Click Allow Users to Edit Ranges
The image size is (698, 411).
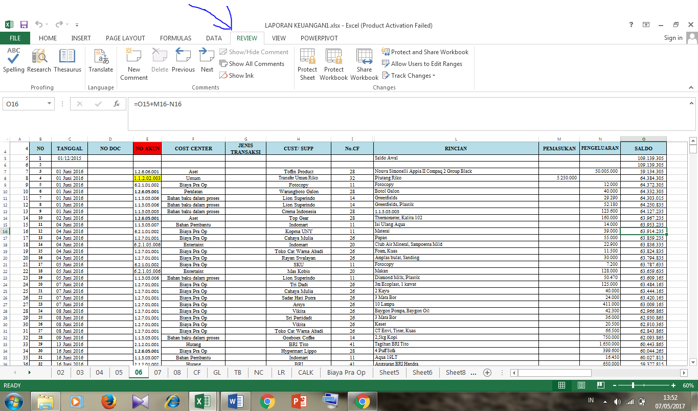coord(422,64)
